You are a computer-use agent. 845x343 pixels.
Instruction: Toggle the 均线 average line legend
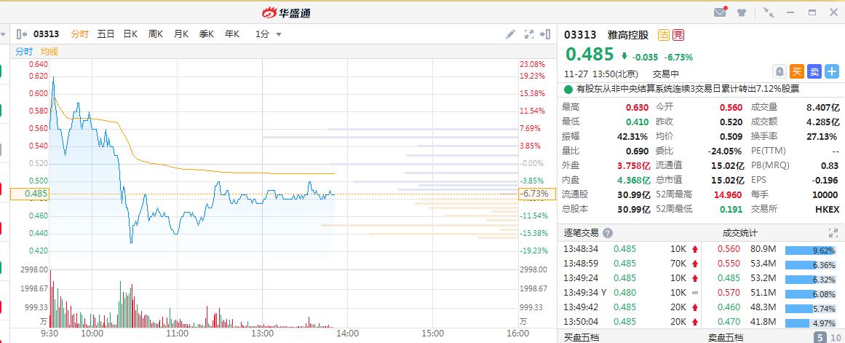pyautogui.click(x=49, y=51)
